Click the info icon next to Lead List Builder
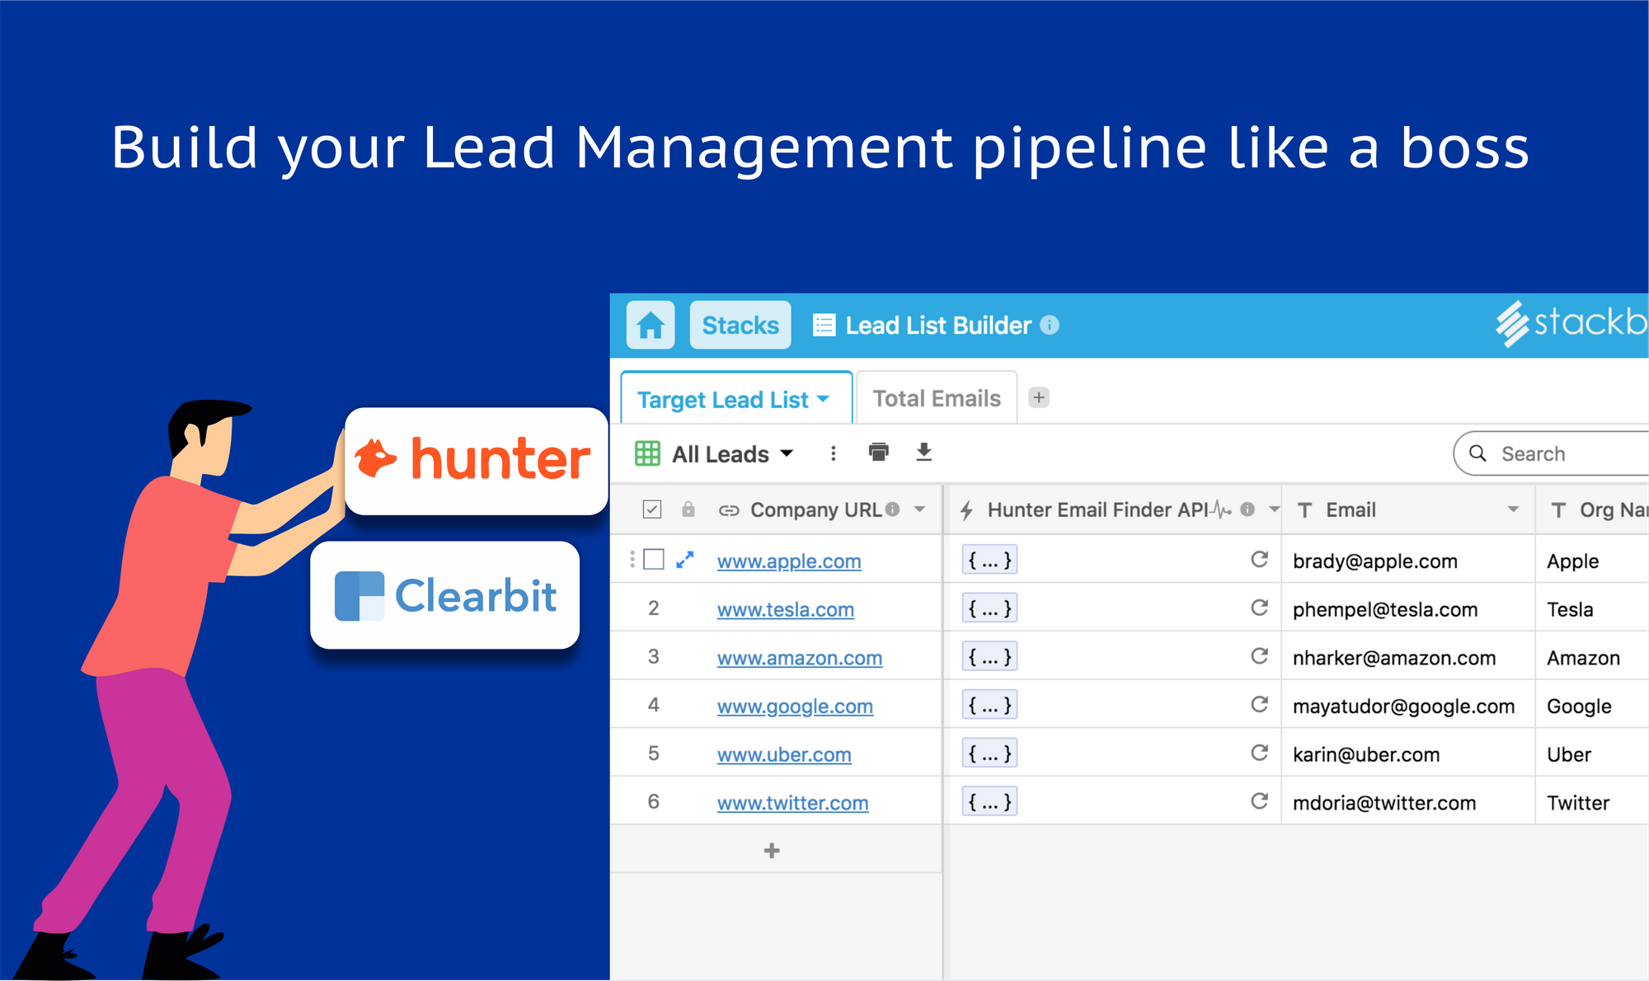1649x981 pixels. point(1048,325)
